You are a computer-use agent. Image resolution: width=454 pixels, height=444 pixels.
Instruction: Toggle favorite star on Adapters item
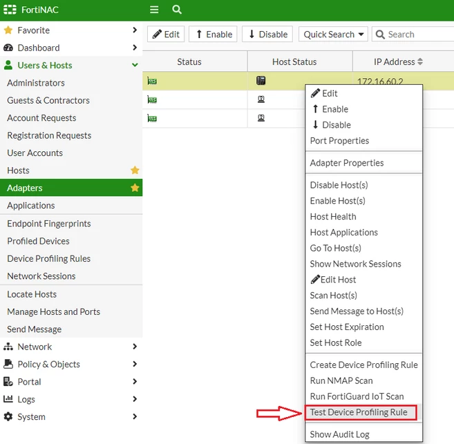135,188
